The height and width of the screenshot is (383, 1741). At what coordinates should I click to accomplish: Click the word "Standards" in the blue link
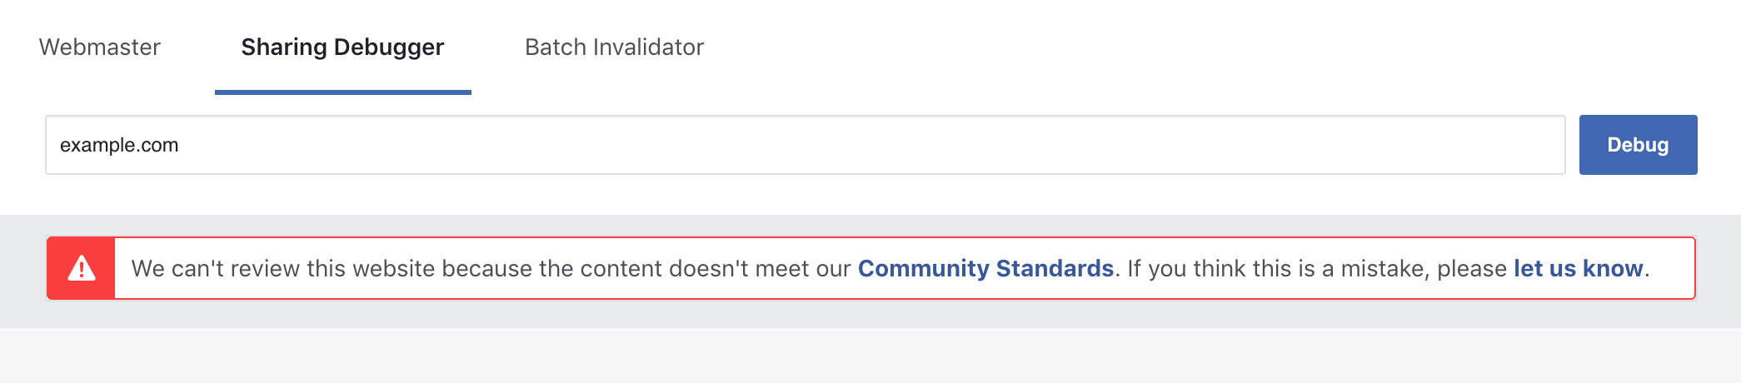click(1055, 268)
